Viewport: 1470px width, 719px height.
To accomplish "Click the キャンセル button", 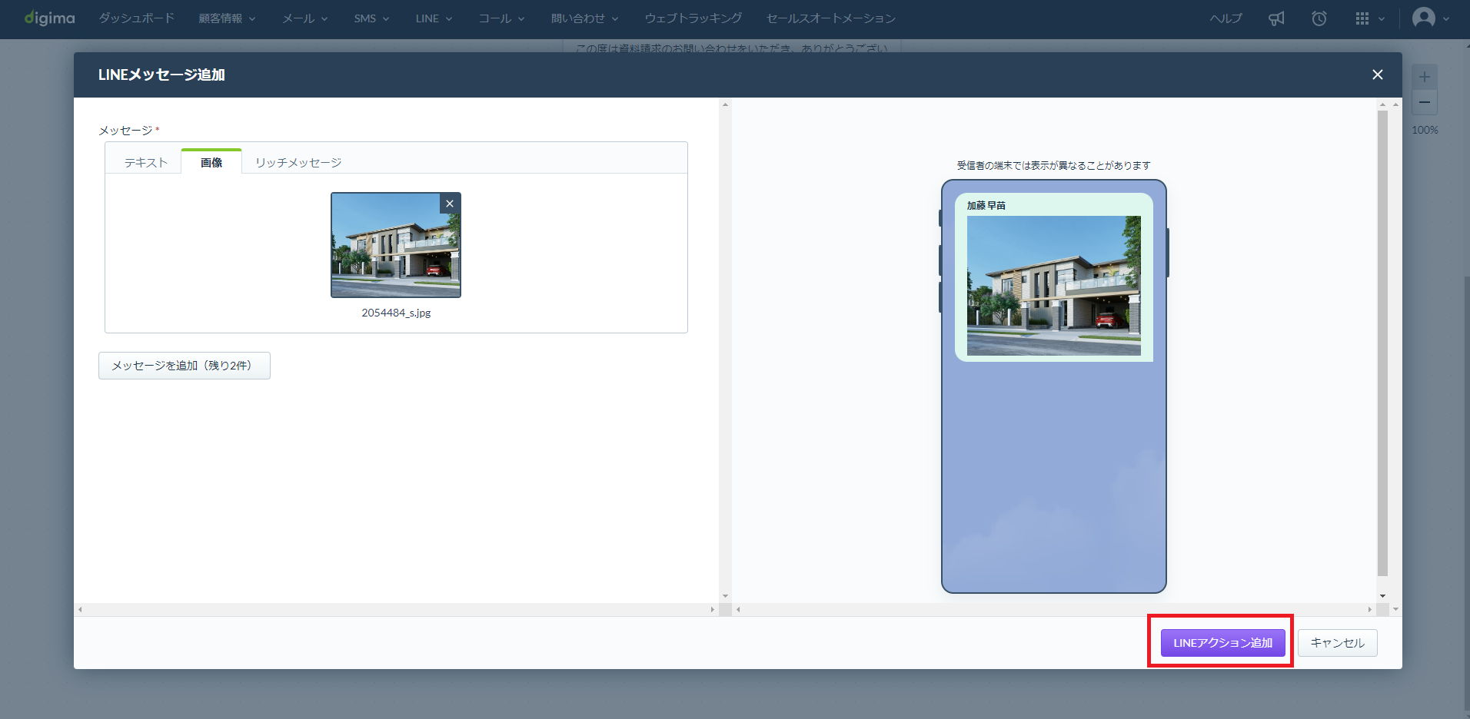I will (x=1338, y=643).
